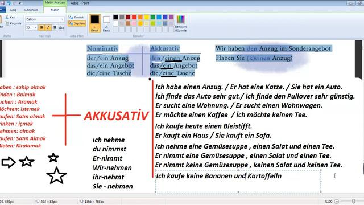Pick the yellow color swatch
This screenshot has height=205, width=364.
click(x=147, y=17)
